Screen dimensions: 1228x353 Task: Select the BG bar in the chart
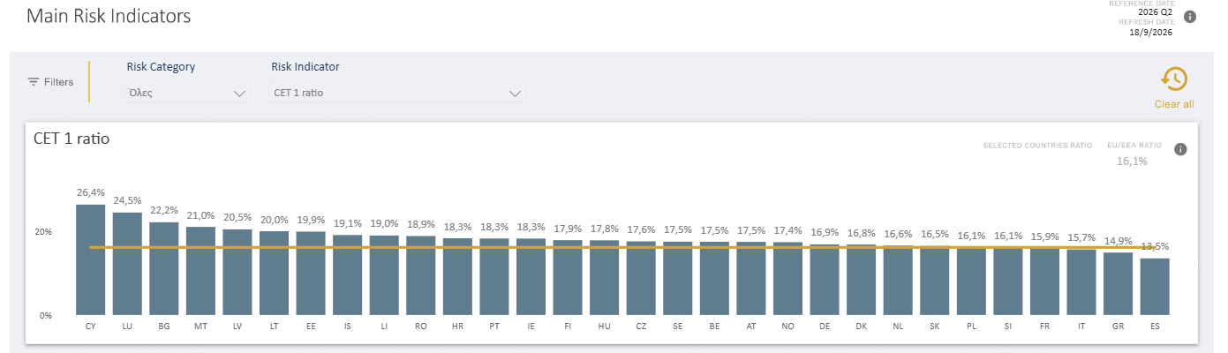[164, 268]
